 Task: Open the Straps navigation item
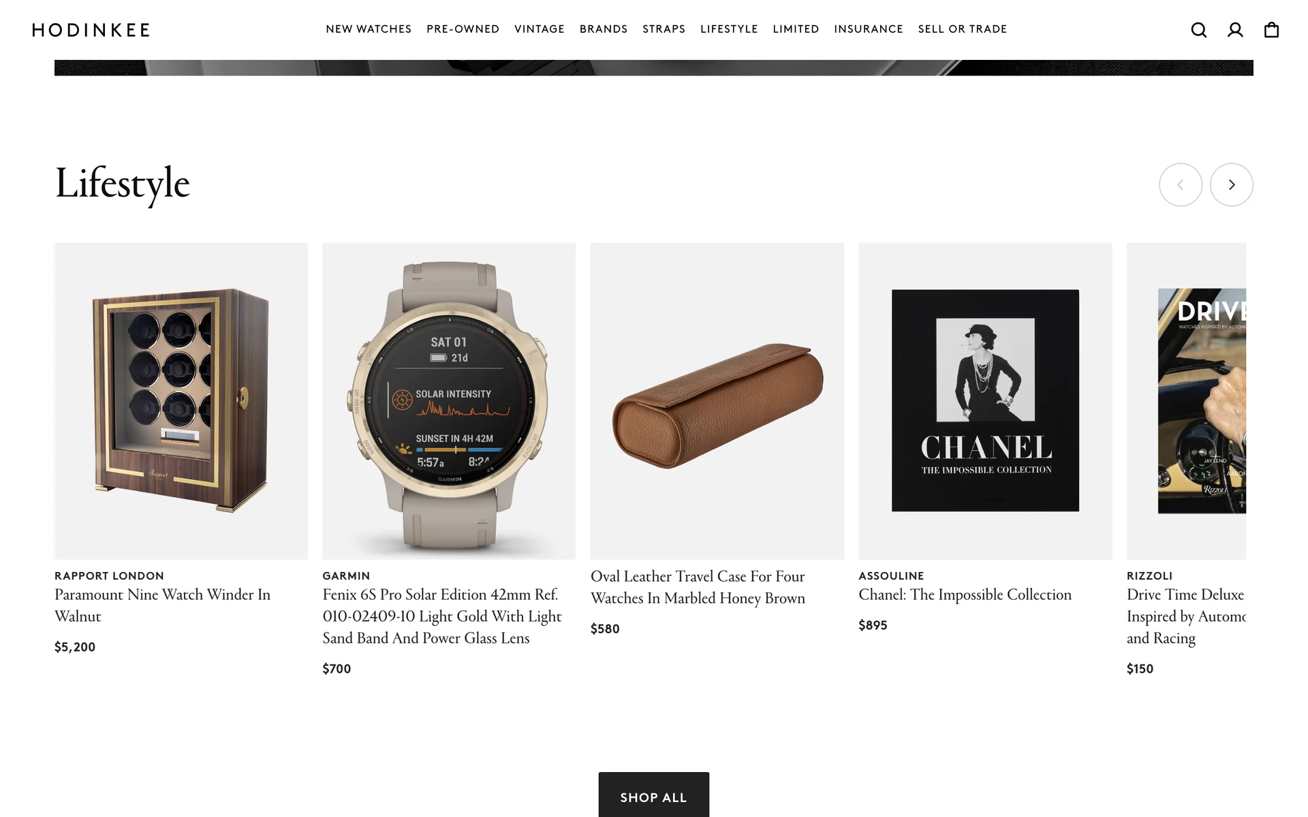[x=664, y=29]
